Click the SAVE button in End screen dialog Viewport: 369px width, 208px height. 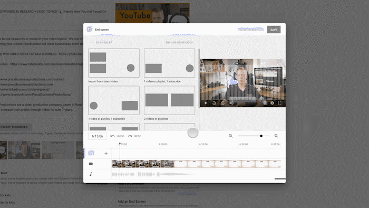(274, 30)
